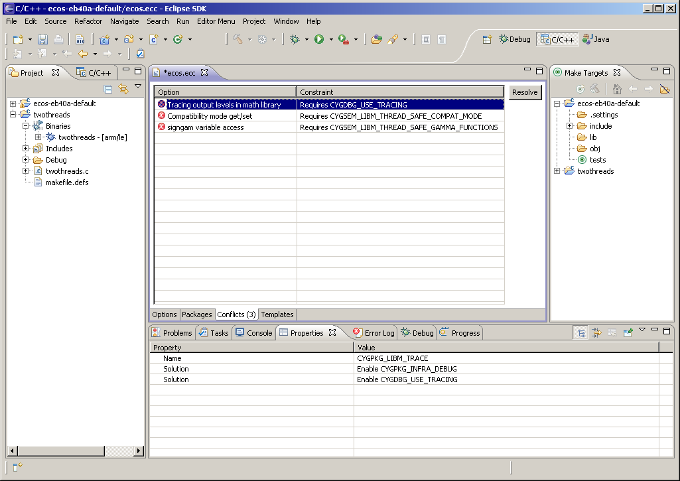Switch to the Debug perspective
Screen dimensions: 680x481
pos(515,39)
